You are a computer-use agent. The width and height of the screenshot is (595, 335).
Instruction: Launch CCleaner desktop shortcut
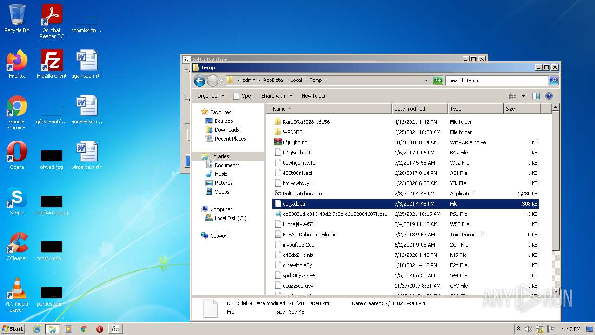point(17,247)
